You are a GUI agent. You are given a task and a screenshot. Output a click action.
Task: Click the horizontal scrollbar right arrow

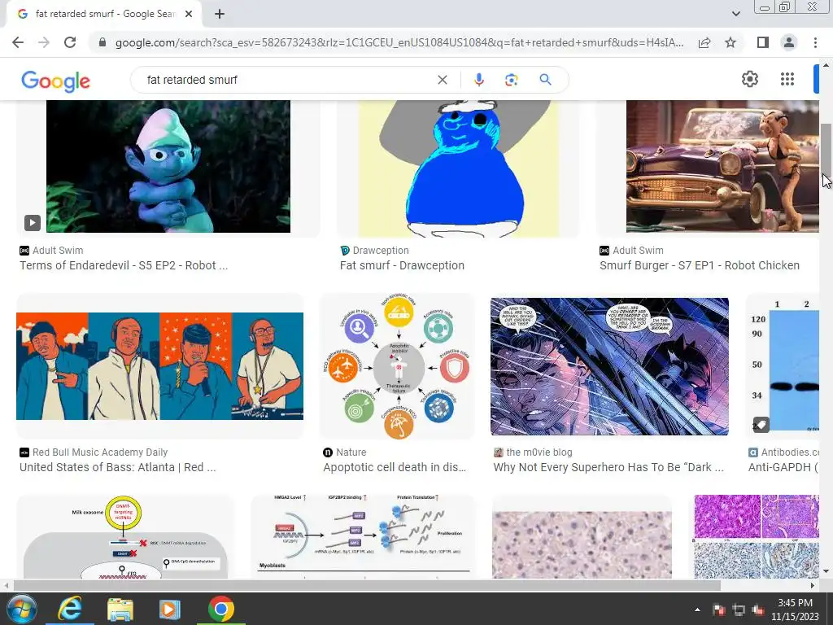(x=813, y=585)
